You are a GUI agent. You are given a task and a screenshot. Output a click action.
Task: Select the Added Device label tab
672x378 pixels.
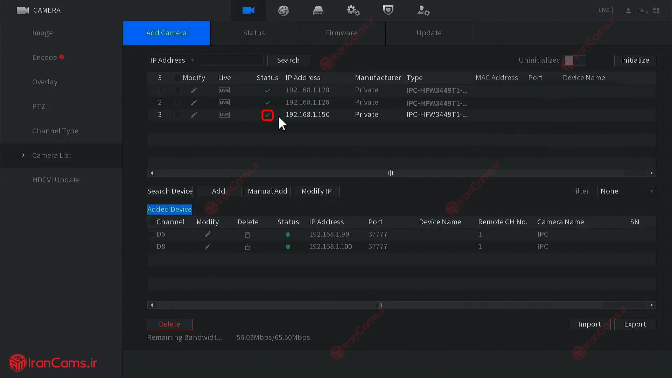pyautogui.click(x=170, y=209)
